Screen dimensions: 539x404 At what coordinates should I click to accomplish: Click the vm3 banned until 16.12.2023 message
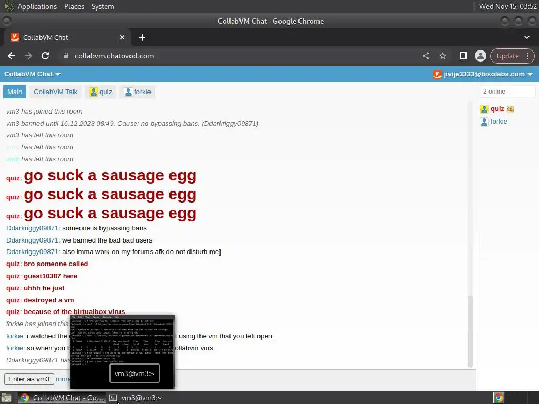[132, 123]
